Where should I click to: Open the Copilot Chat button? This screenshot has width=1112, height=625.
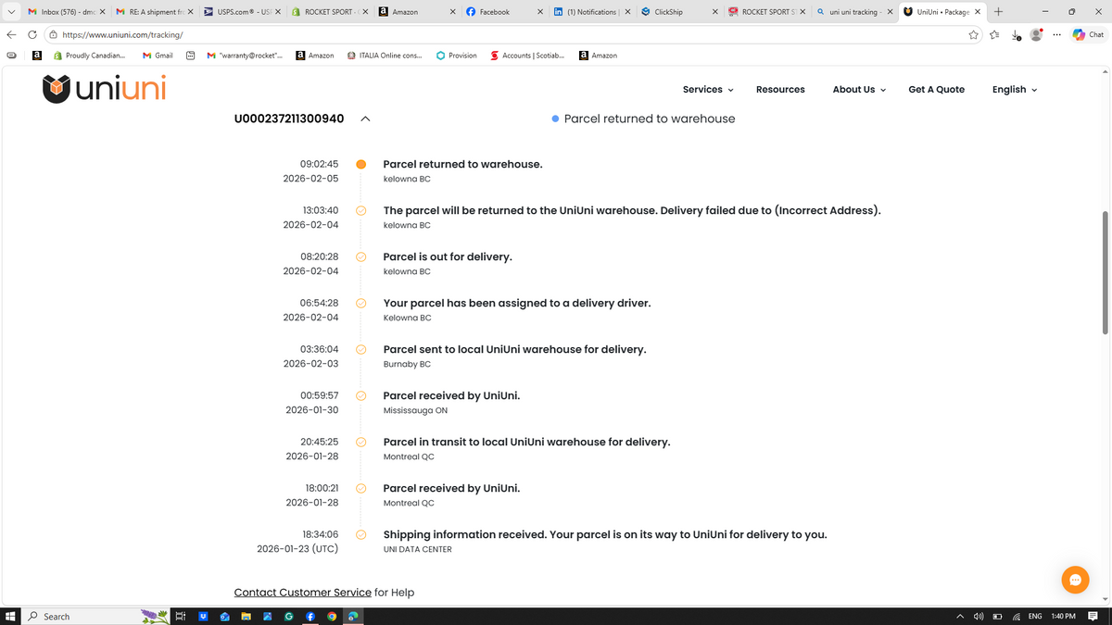click(x=1088, y=35)
